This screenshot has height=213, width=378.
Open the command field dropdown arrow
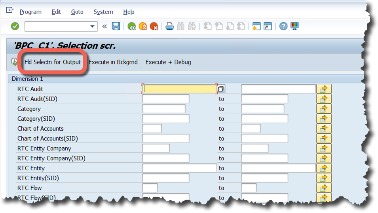93,27
